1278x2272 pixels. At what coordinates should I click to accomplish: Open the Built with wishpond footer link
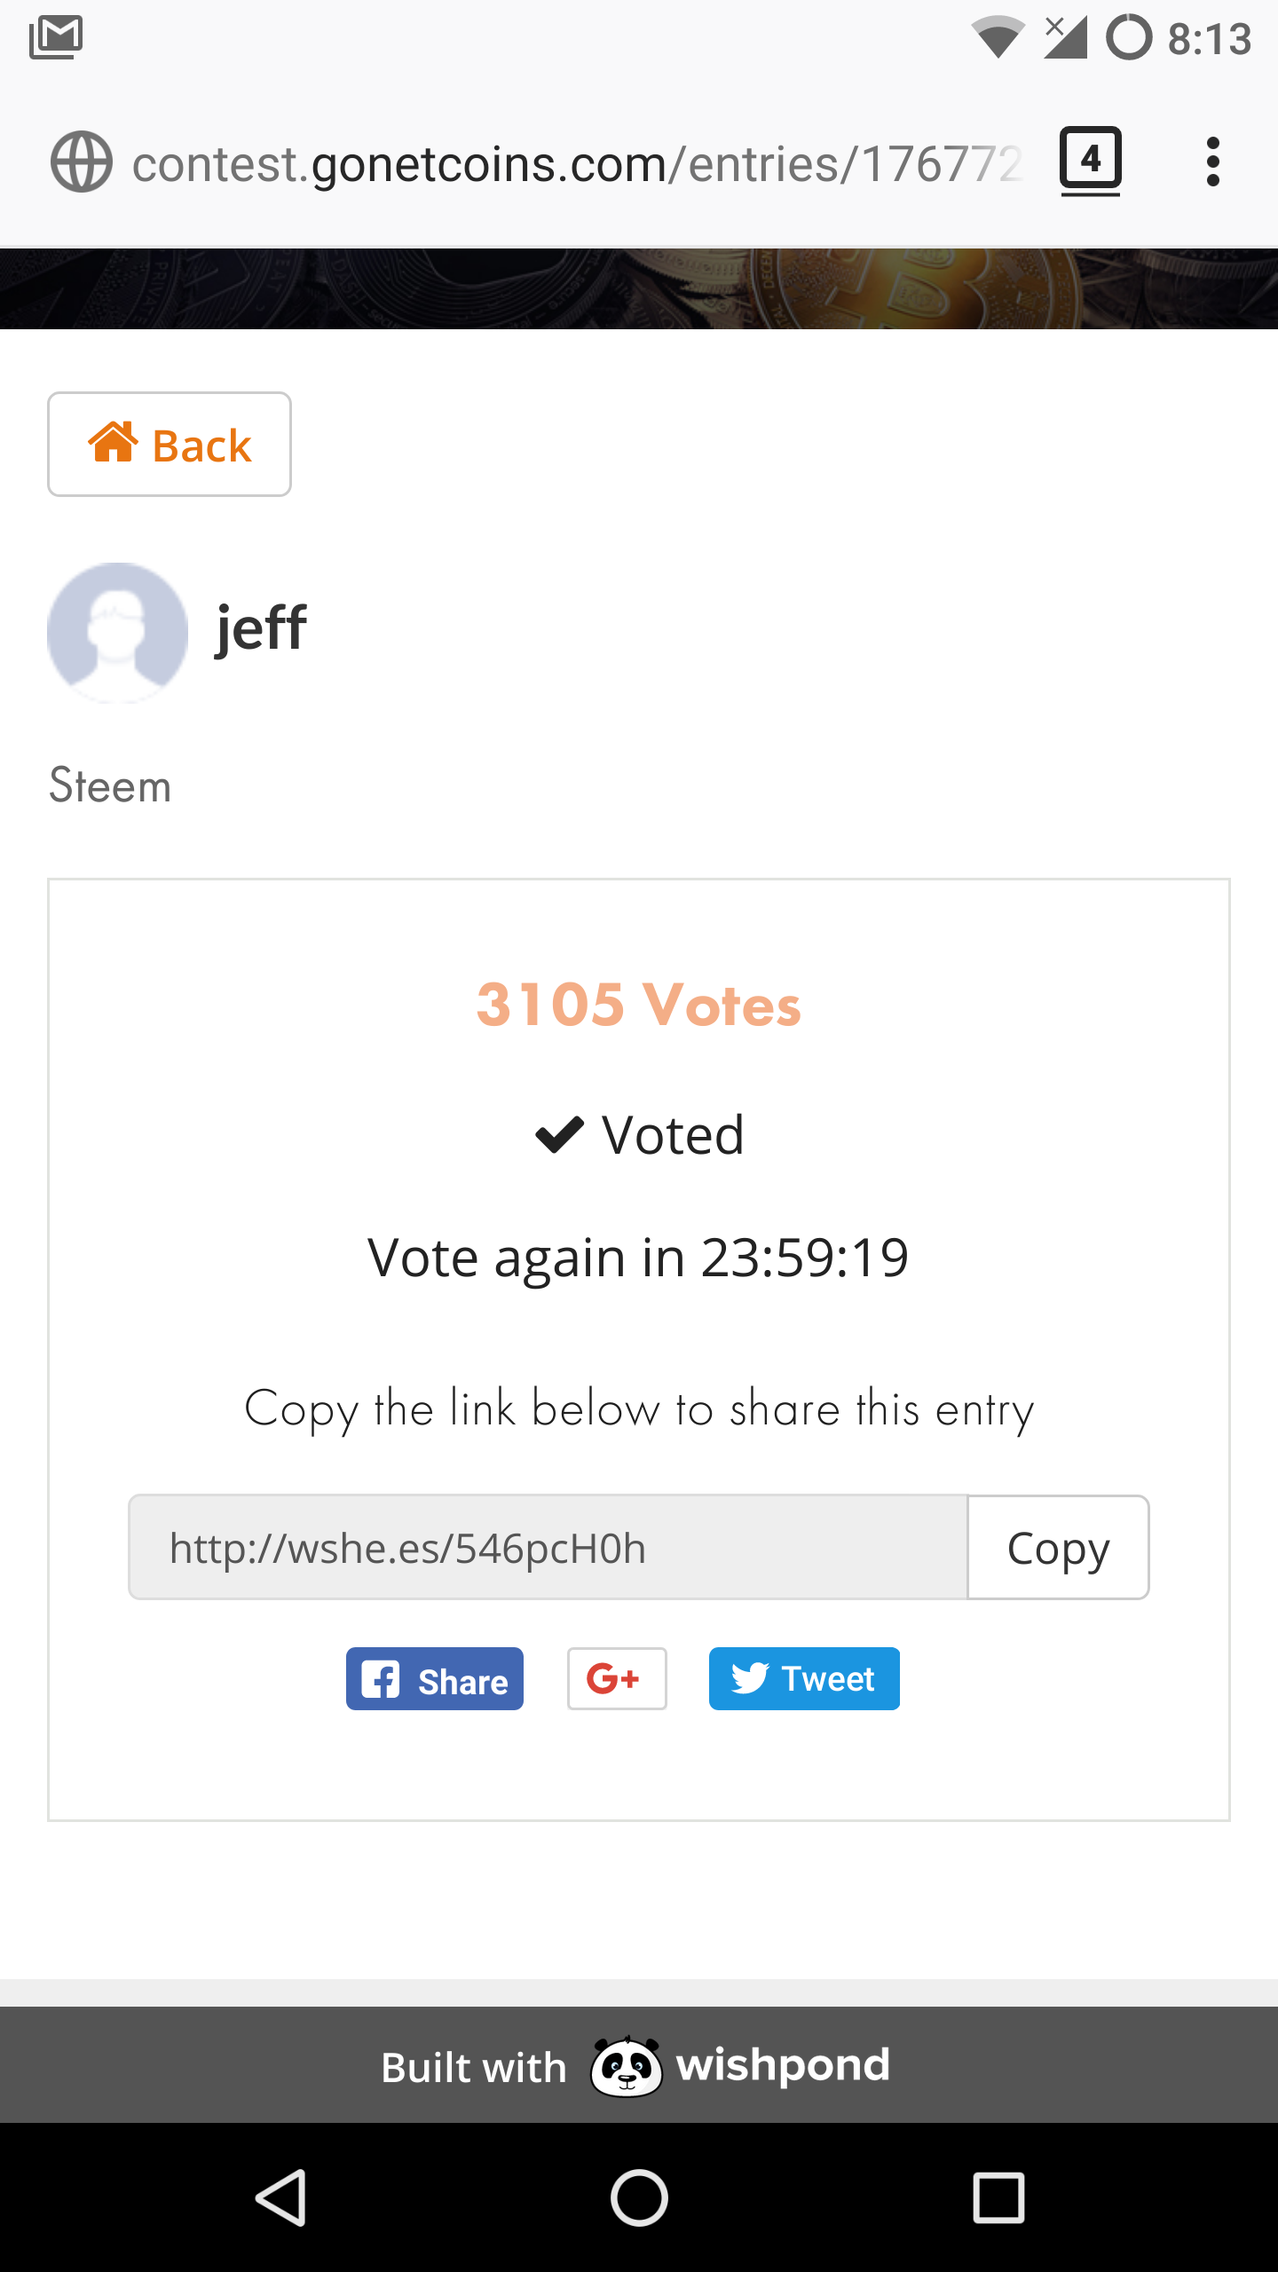point(635,2066)
